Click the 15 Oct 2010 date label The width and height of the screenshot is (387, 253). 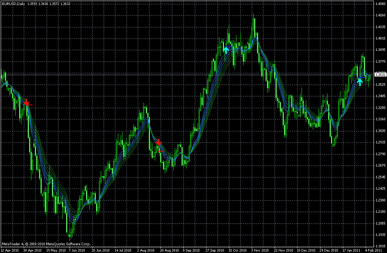tap(237, 250)
